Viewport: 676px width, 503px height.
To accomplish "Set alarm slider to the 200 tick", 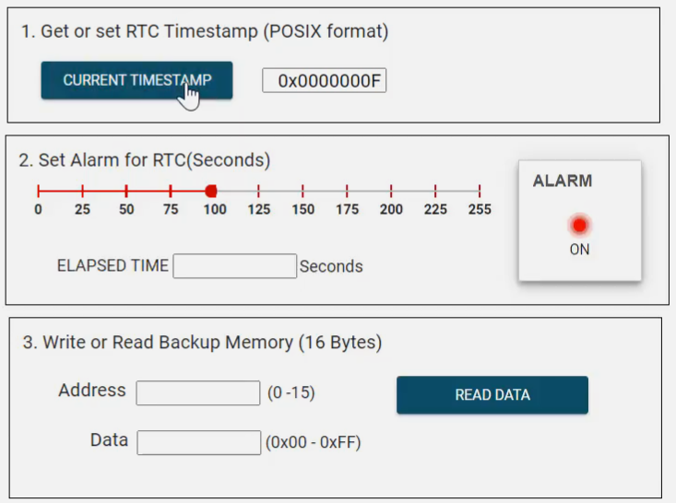I will point(391,191).
